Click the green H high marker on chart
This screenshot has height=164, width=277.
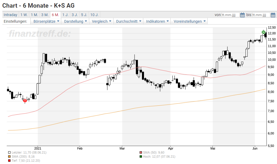(x=263, y=32)
